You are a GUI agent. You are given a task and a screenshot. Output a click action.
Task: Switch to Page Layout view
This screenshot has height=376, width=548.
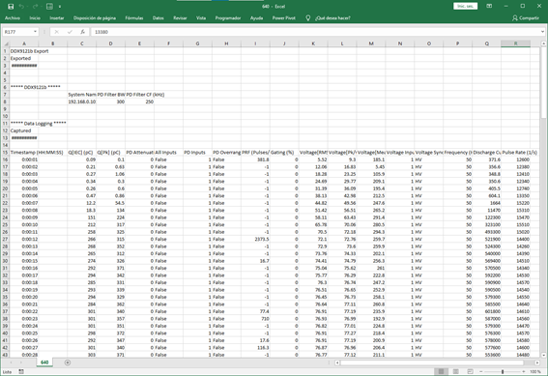tap(456, 371)
